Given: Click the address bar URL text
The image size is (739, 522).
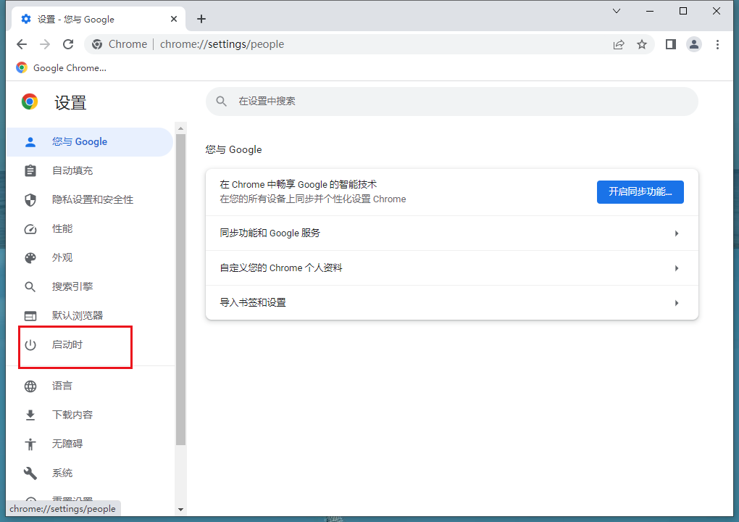Looking at the screenshot, I should (x=222, y=44).
